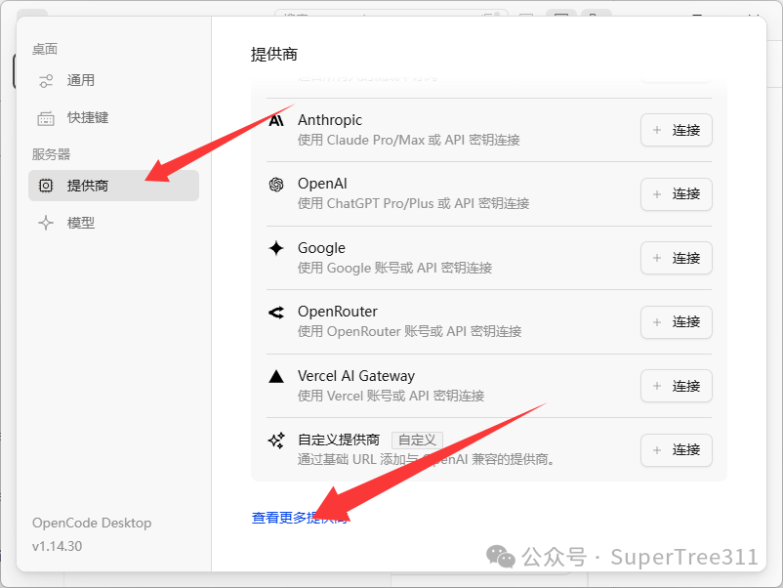This screenshot has width=783, height=588.
Task: Open the 通用 general settings
Action: 113,80
